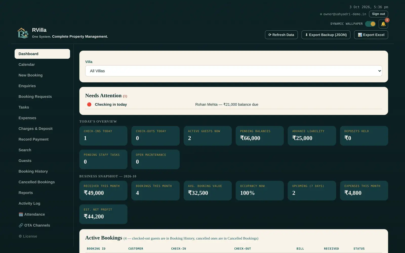
Task: Click owner@sahyadri-demo.in account text
Action: (x=345, y=14)
